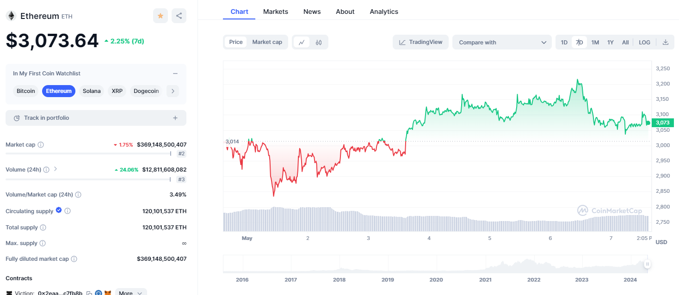The image size is (679, 295).
Task: Select Dogecoin in the watchlist chips
Action: click(x=146, y=91)
